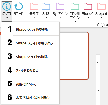Open the Shape5 red folder

[88, 6]
